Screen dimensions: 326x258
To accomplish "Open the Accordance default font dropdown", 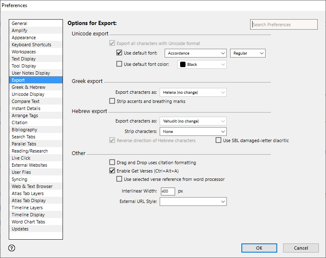I will coord(196,53).
